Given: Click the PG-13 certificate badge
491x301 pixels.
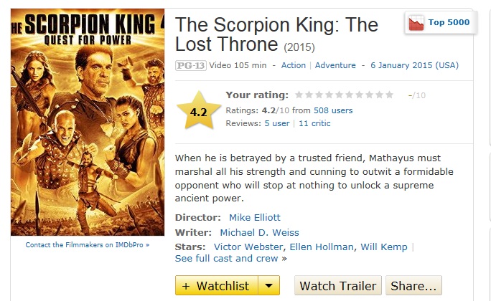Looking at the screenshot, I should [x=186, y=65].
